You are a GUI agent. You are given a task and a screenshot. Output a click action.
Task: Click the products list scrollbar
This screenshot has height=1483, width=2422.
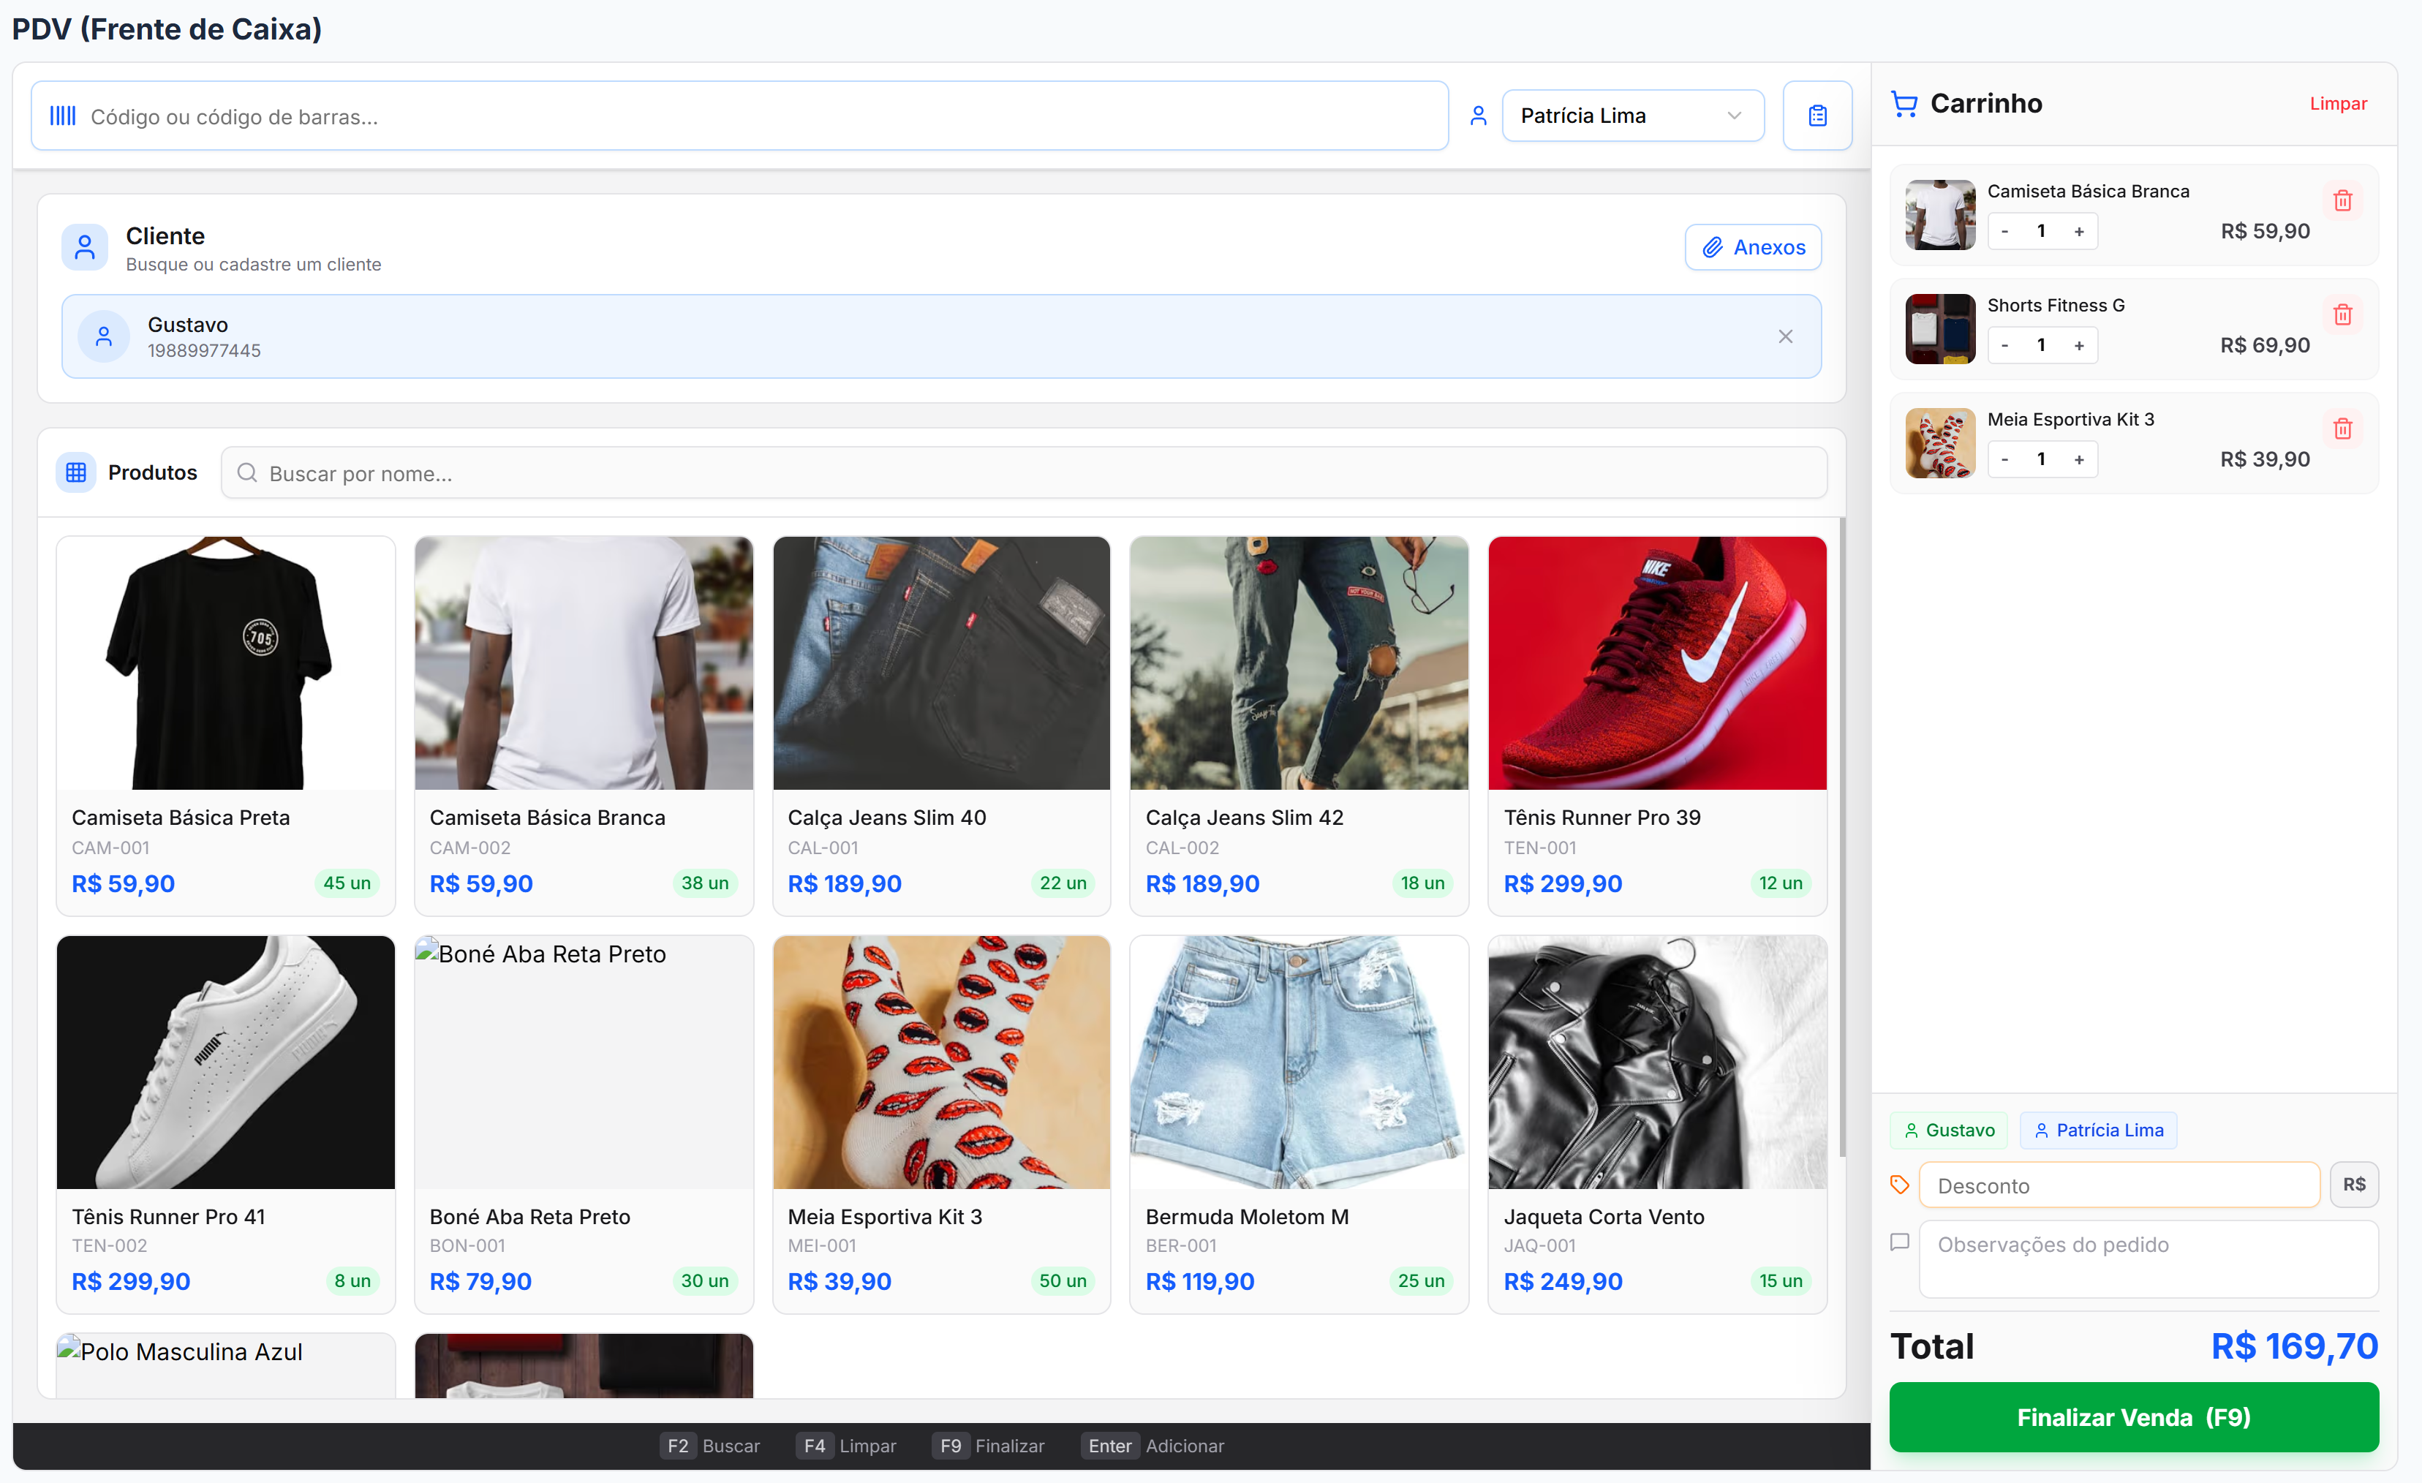(1842, 835)
